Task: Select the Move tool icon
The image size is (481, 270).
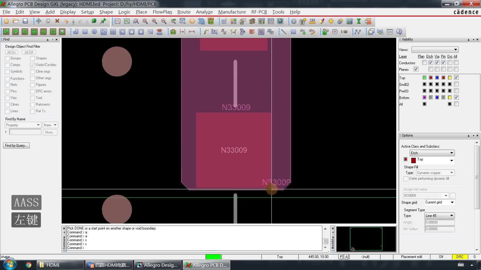Action: point(38,21)
